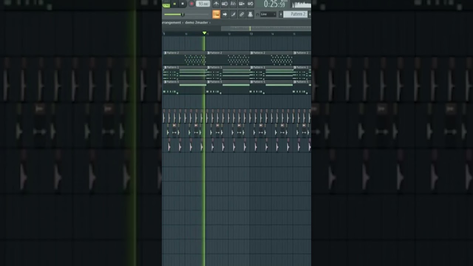
Task: Open the pattern selector arrow menu
Action: pos(280,14)
